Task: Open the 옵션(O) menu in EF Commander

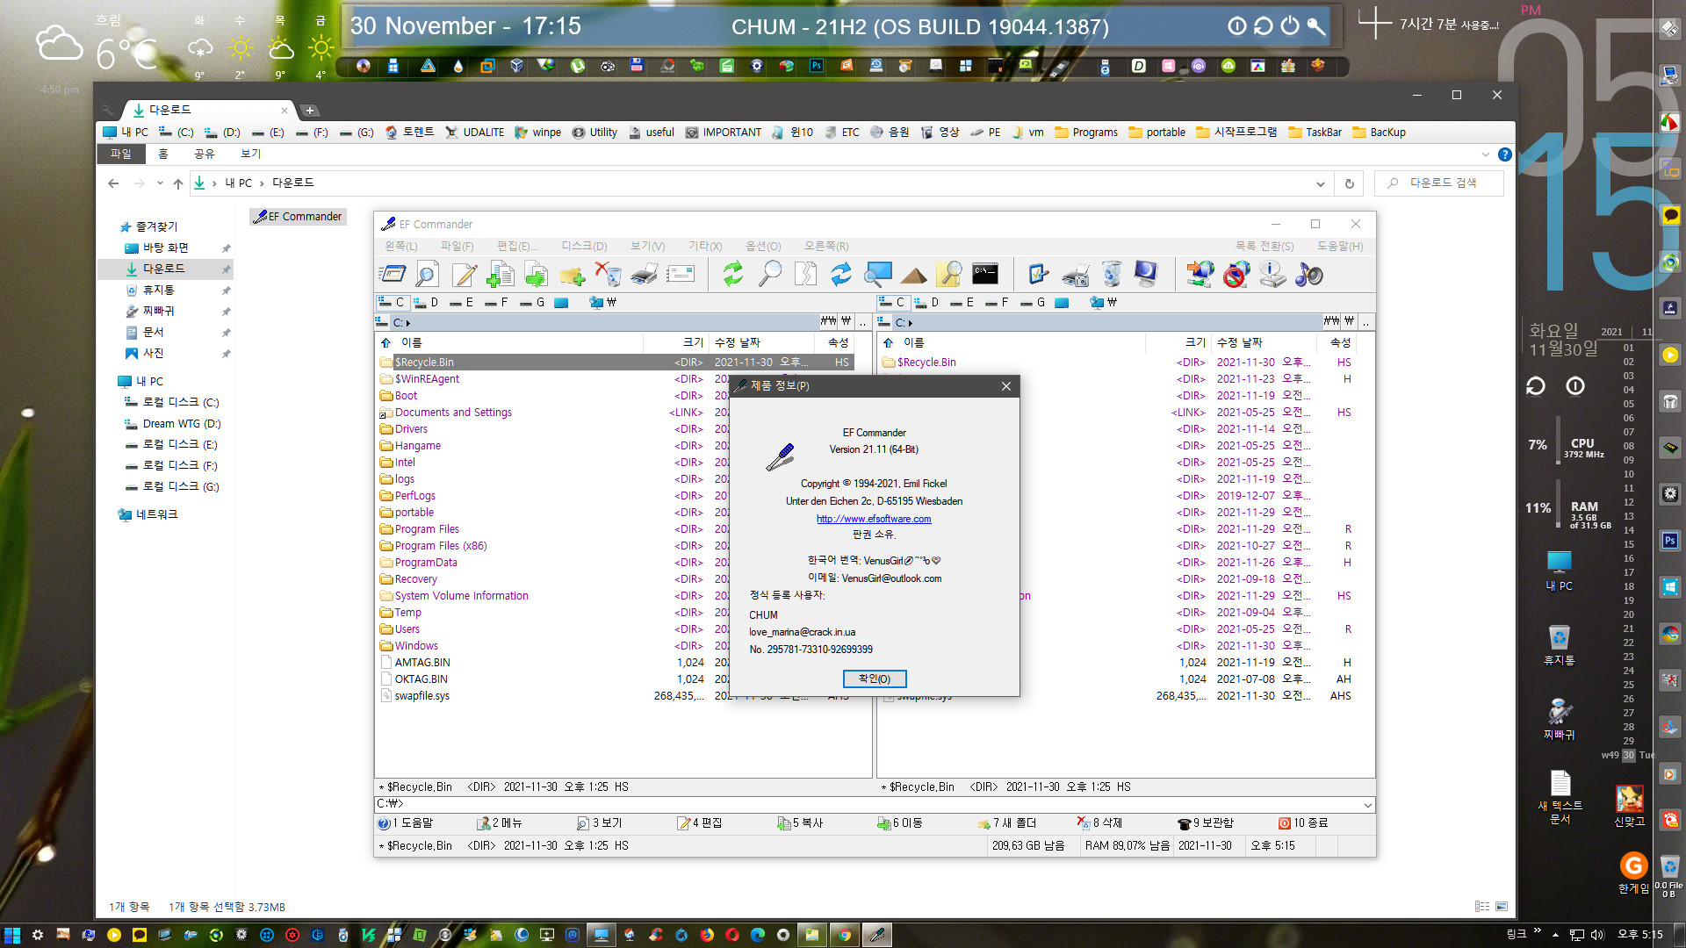Action: tap(763, 247)
